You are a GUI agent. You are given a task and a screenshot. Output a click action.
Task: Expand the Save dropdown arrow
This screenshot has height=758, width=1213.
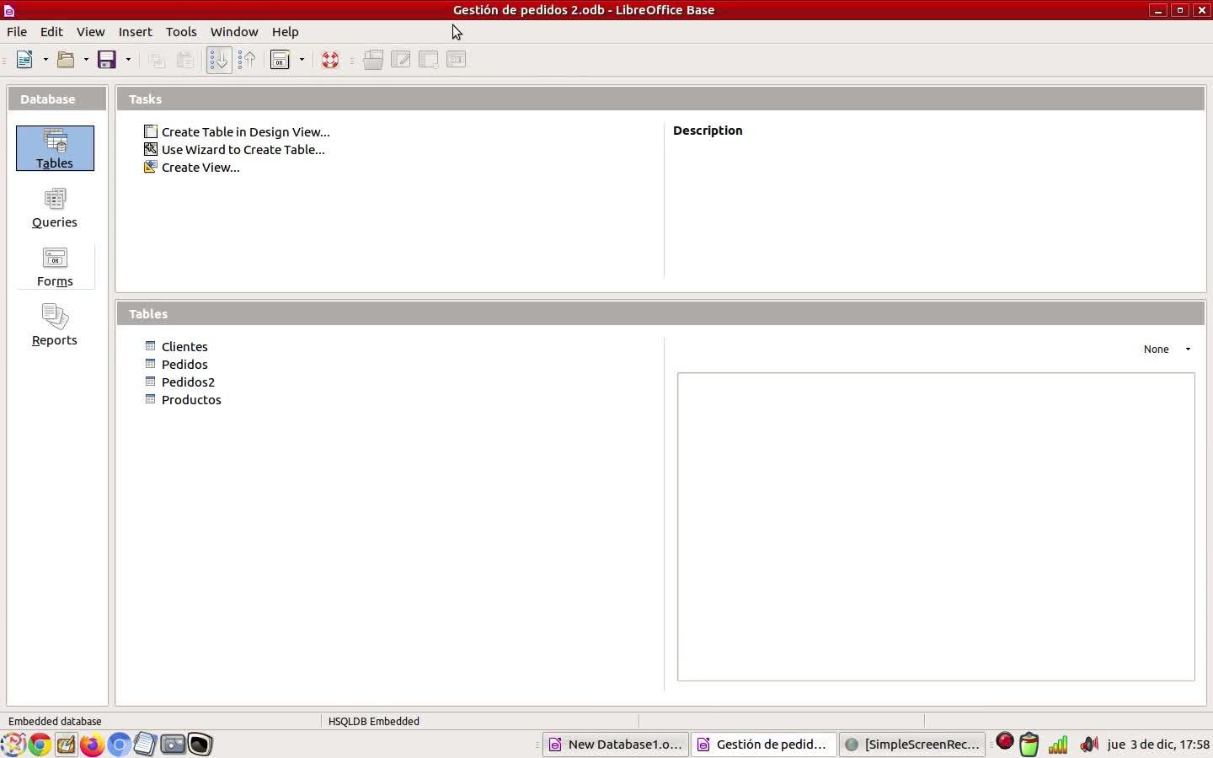coord(128,60)
